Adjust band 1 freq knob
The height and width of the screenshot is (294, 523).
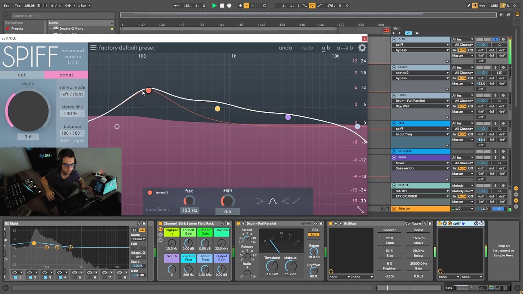coord(189,200)
